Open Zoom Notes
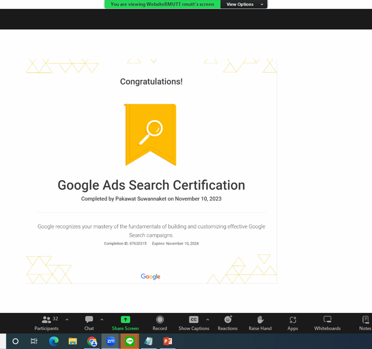 click(365, 323)
